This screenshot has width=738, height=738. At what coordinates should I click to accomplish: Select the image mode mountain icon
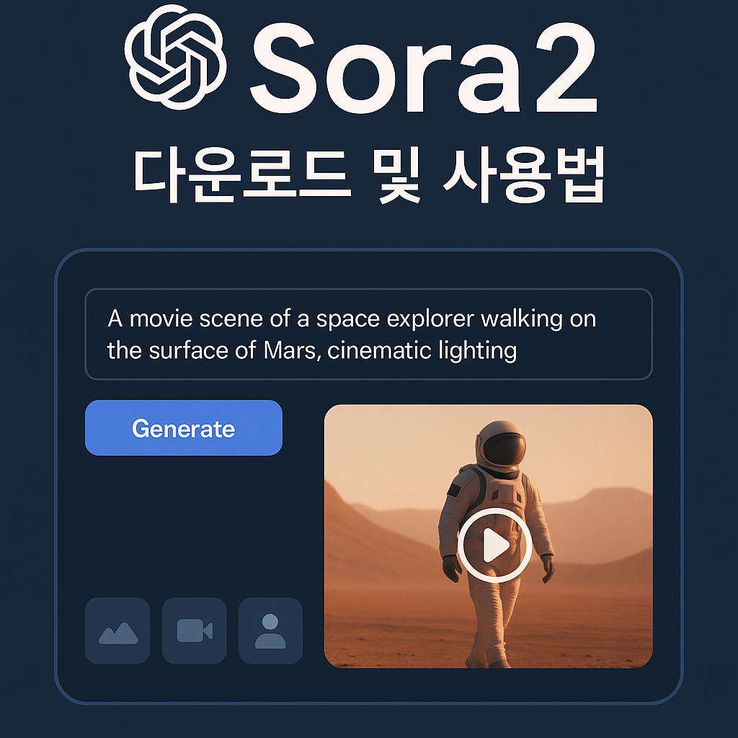117,631
